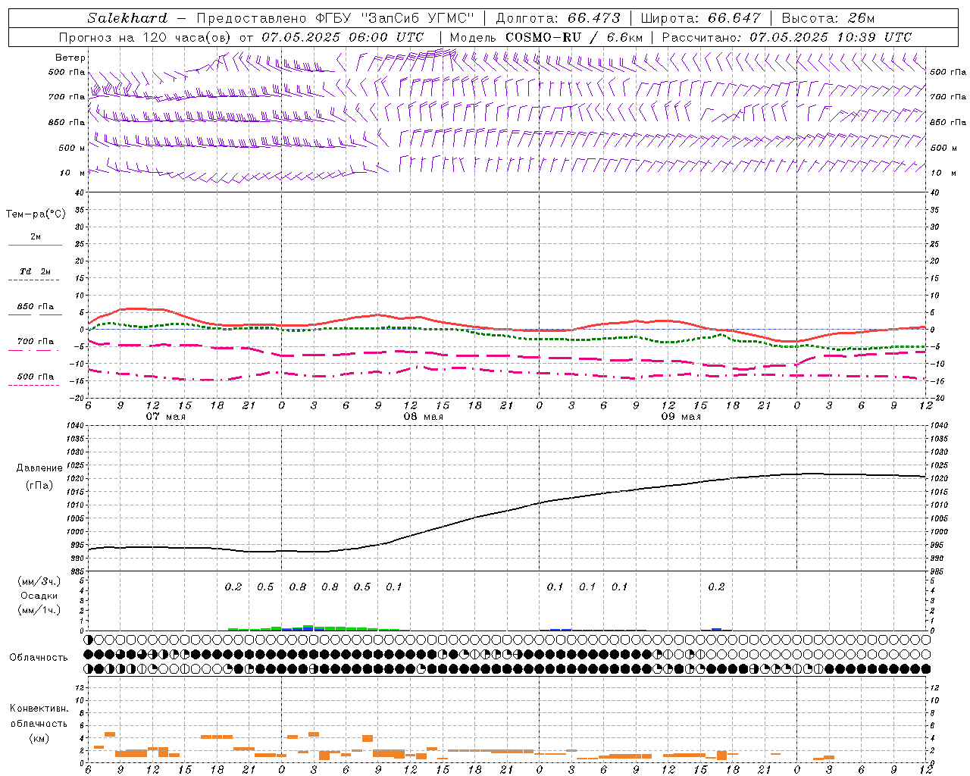Screen dimensions: 970x776
Task: Click the date label 09 мая
Action: pos(681,417)
